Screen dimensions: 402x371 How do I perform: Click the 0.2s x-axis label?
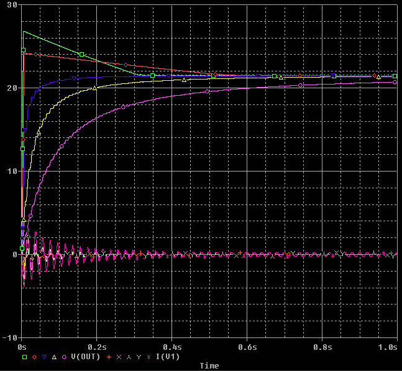pyautogui.click(x=97, y=347)
